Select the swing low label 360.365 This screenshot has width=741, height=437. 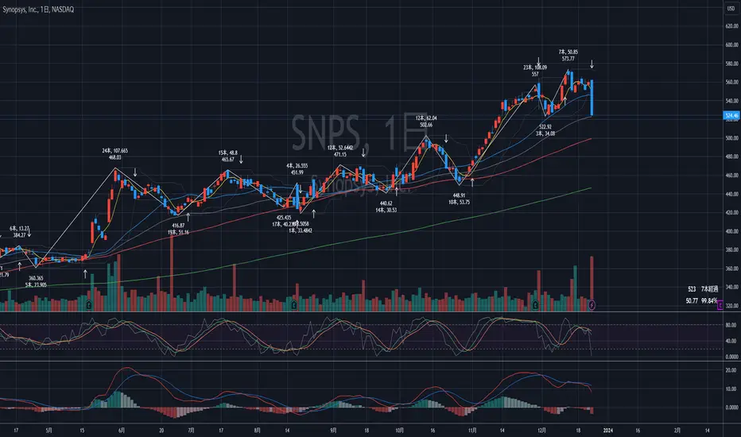click(36, 278)
